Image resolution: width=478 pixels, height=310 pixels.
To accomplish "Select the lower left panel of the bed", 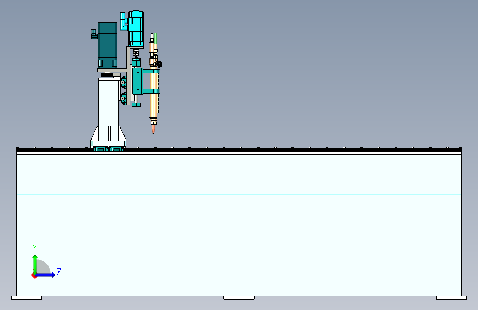I will pos(127,245).
